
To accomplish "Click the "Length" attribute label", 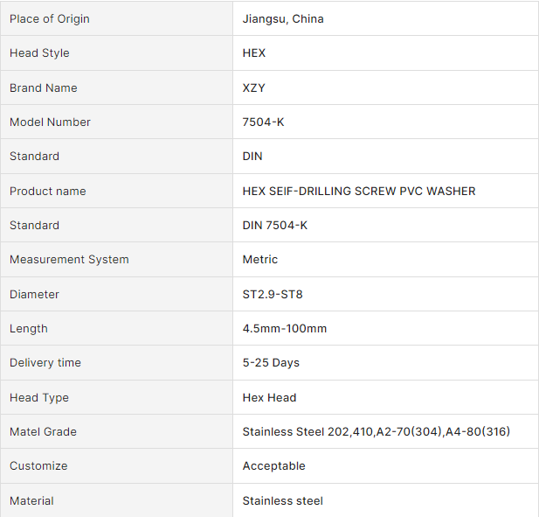I will (29, 329).
